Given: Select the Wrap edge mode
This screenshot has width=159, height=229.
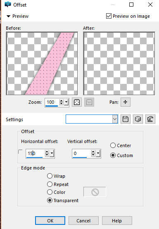Looking at the screenshot, I should pos(50,176).
